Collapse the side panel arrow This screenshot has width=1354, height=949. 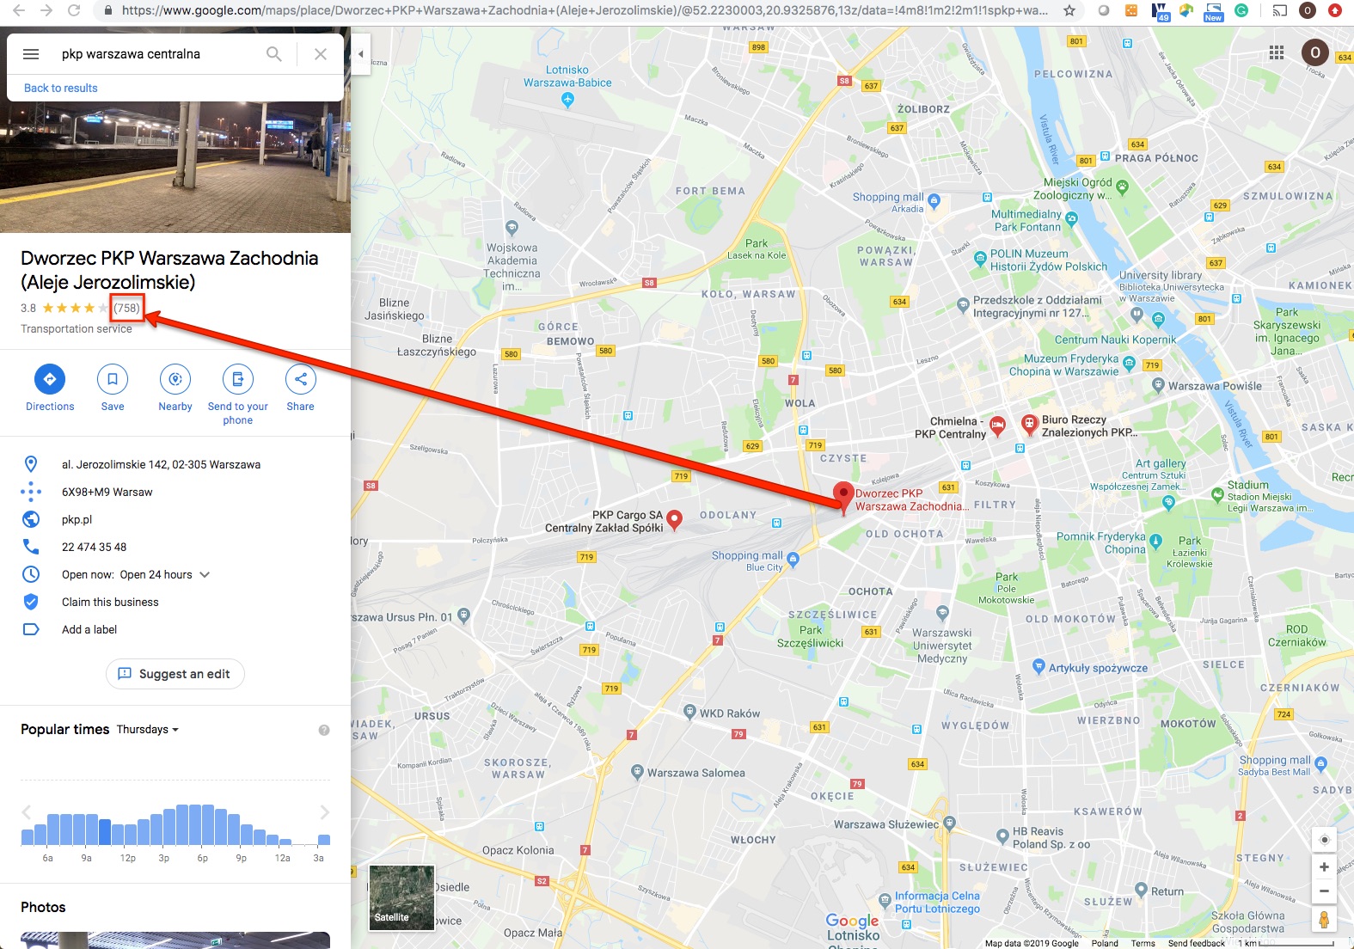click(x=361, y=54)
